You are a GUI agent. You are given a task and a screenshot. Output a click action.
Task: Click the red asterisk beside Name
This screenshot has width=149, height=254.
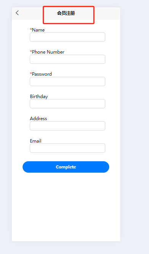31,29
